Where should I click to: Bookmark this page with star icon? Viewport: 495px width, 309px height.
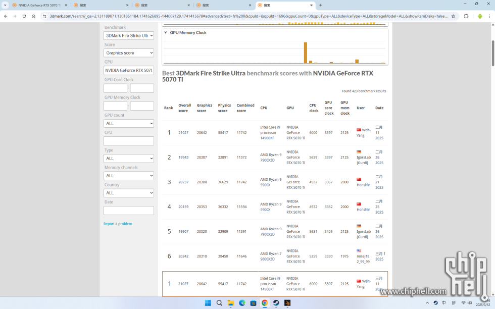[x=453, y=16]
